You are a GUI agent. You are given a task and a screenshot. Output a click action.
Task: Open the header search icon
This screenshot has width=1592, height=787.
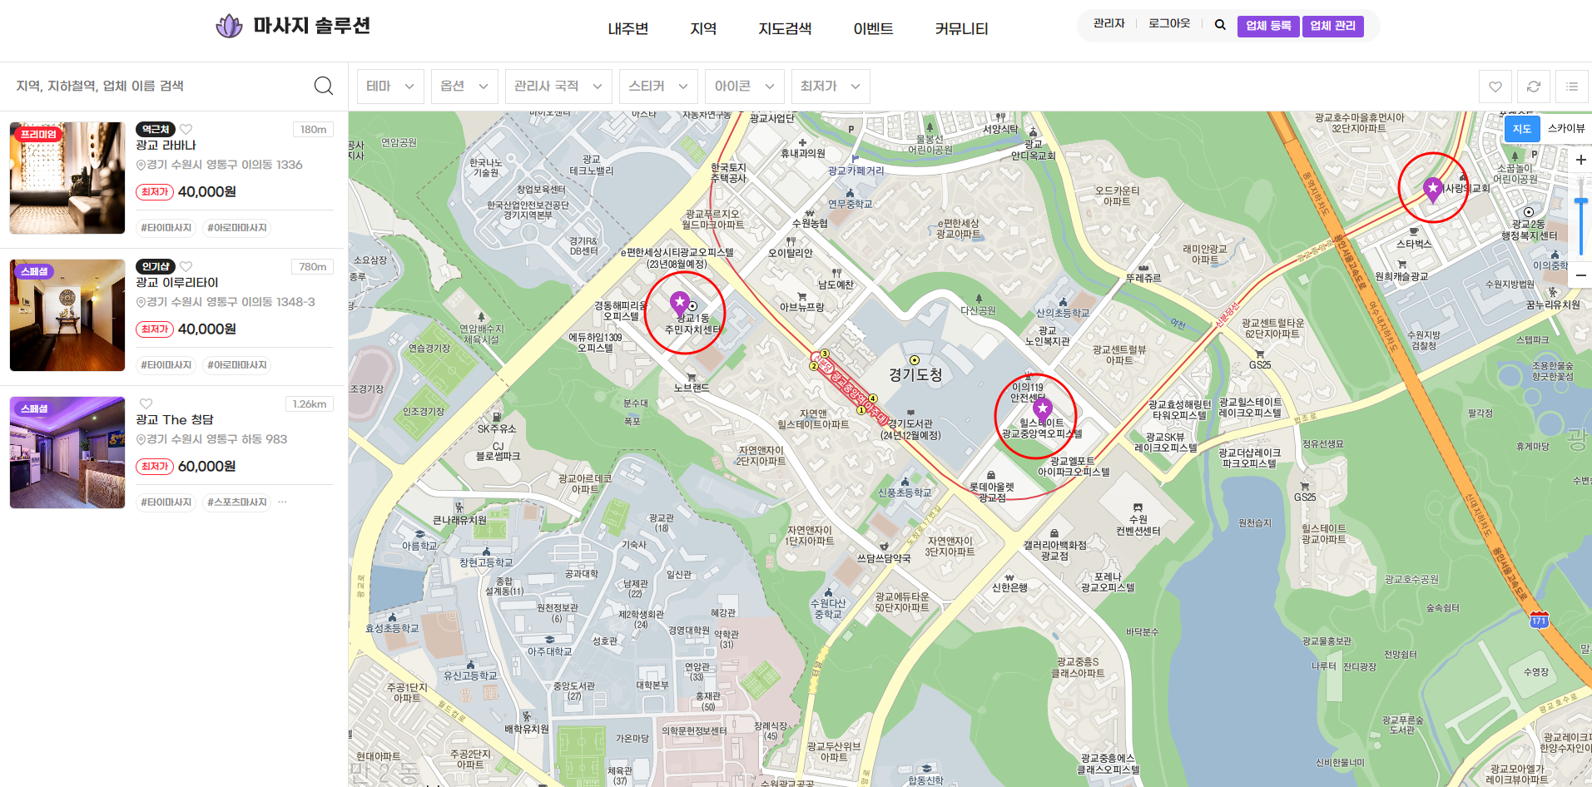pos(1220,25)
